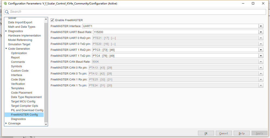The height and width of the screenshot is (138, 270).
Task: Open Interface under Code Generation
Action: (x=16, y=75)
